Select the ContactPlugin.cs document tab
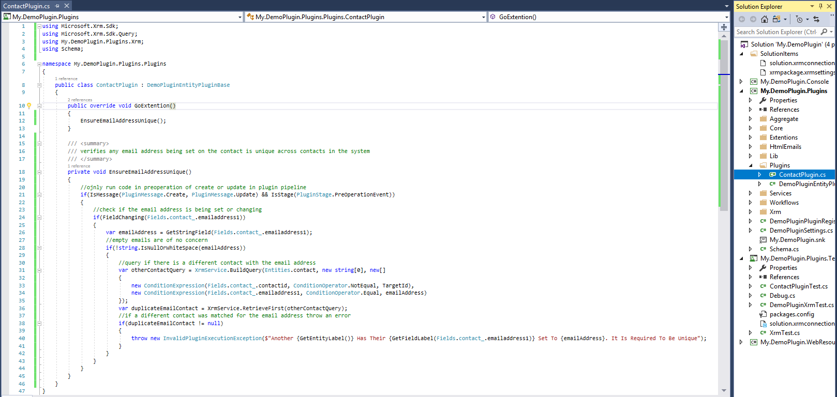The image size is (837, 397). [x=27, y=6]
